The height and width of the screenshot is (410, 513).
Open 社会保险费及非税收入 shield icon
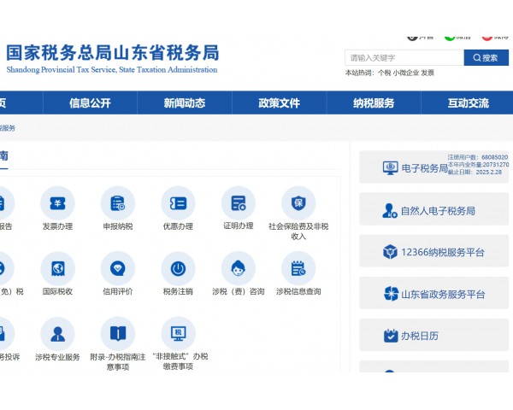298,203
